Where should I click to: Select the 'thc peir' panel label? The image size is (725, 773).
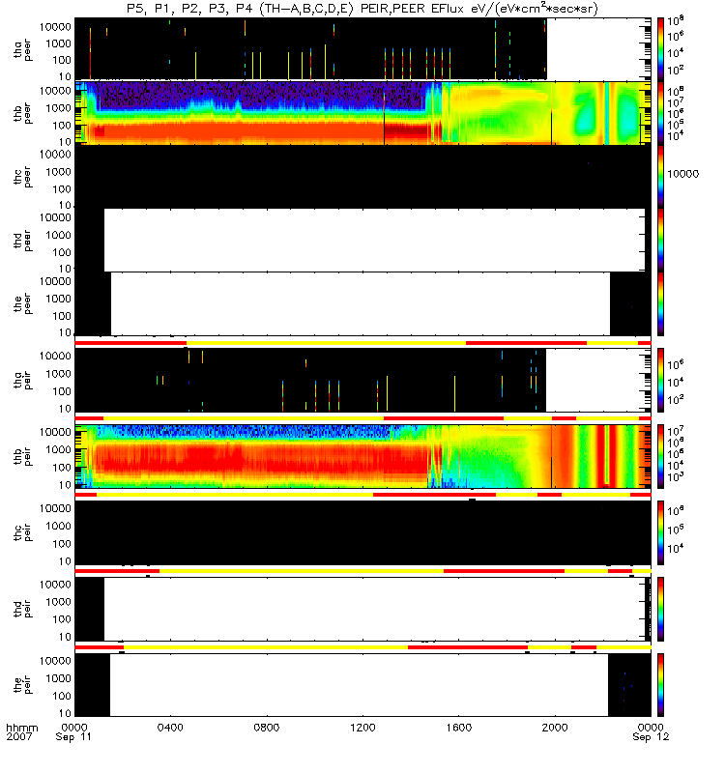click(22, 533)
